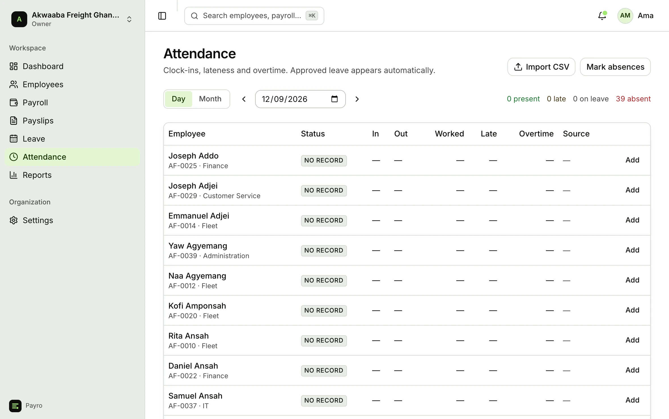Add attendance for Yaw Agyemang
Image resolution: width=669 pixels, height=419 pixels.
(632, 250)
